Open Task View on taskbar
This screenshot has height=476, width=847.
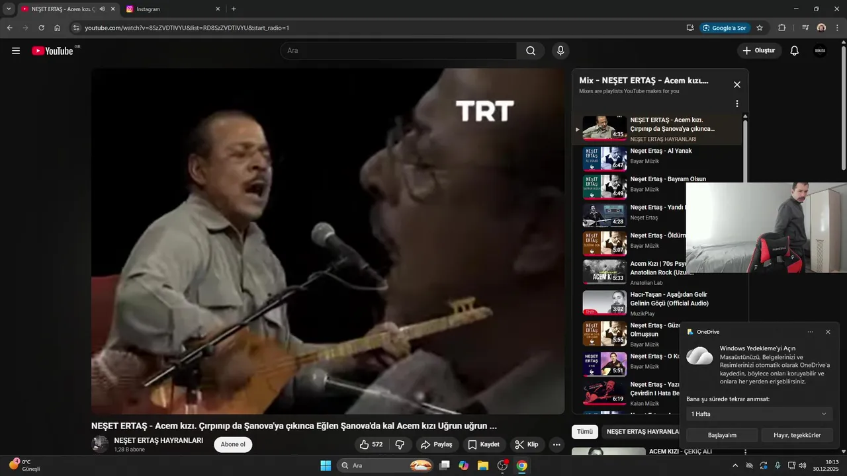point(445,465)
